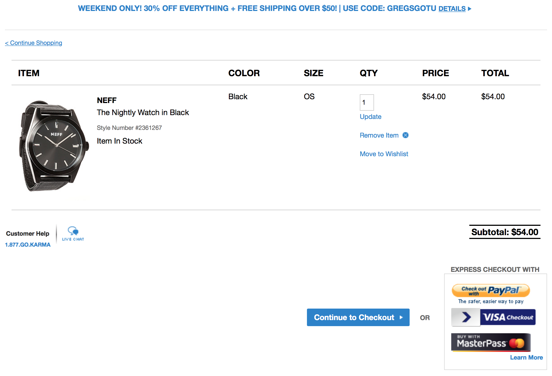The image size is (552, 376).
Task: Click the Remove Item X icon
Action: [x=406, y=135]
